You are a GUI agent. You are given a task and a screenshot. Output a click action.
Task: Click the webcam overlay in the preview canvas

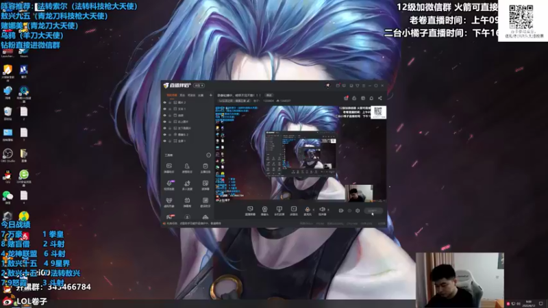pos(358,193)
